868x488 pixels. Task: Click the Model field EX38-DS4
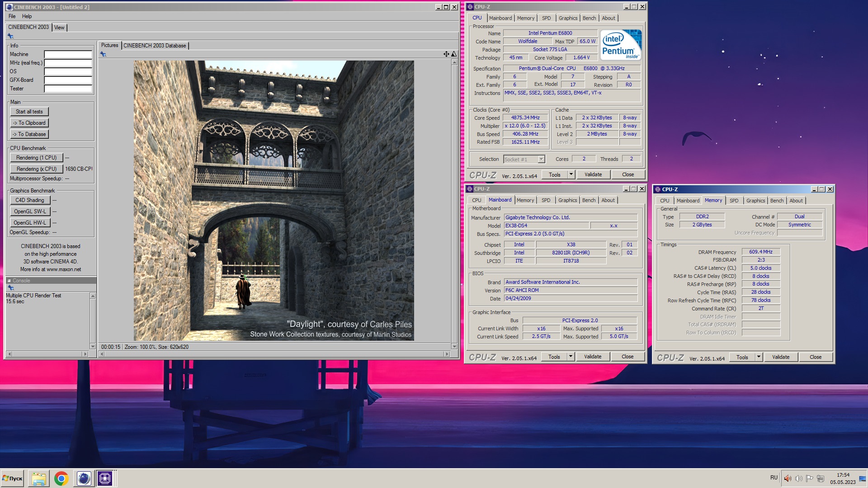[546, 225]
